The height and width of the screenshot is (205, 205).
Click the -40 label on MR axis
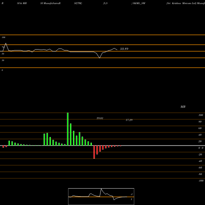(x=200, y=161)
